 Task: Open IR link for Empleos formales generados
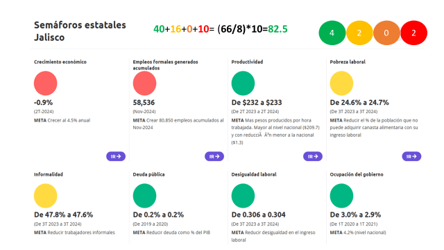214,156
